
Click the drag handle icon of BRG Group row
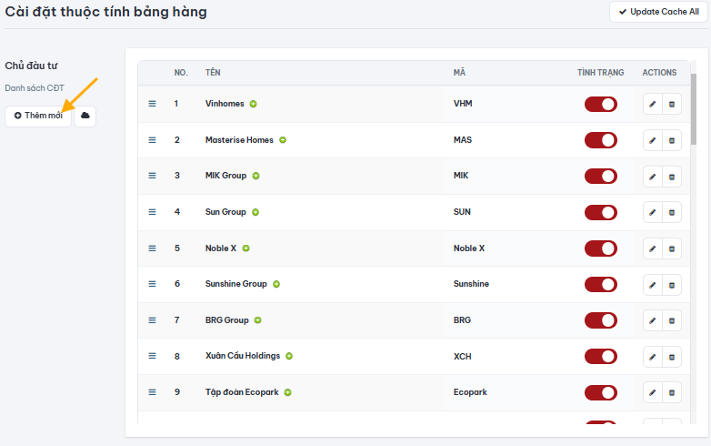coord(153,320)
